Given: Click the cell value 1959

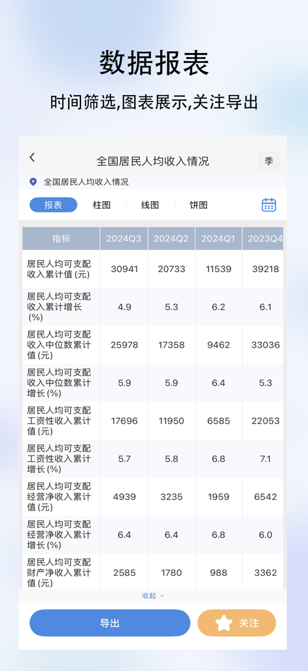Looking at the screenshot, I should point(218,497).
